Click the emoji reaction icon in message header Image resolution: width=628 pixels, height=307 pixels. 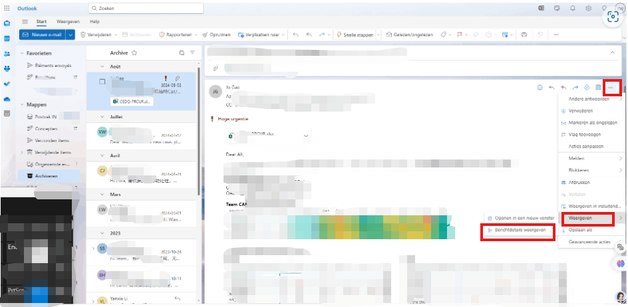(540, 87)
